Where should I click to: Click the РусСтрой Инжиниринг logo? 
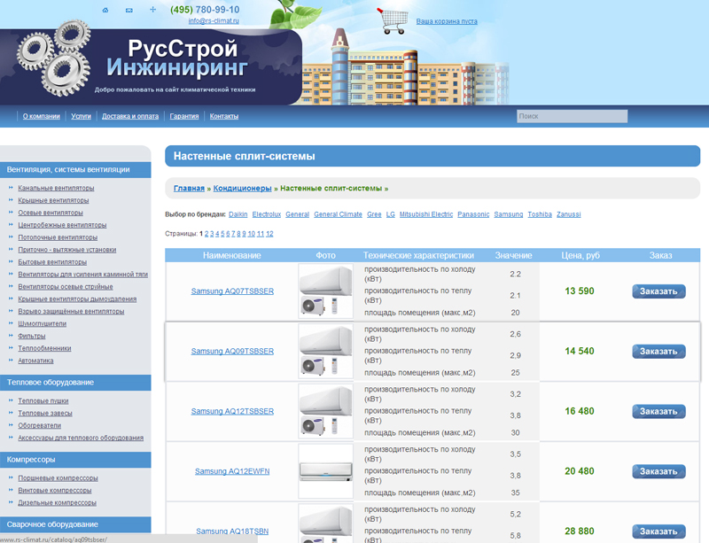coord(183,58)
